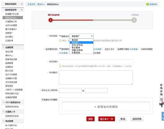Open 手机淘宝店铺 in sidebar
Screen dimensions: 164x129
pos(11,82)
